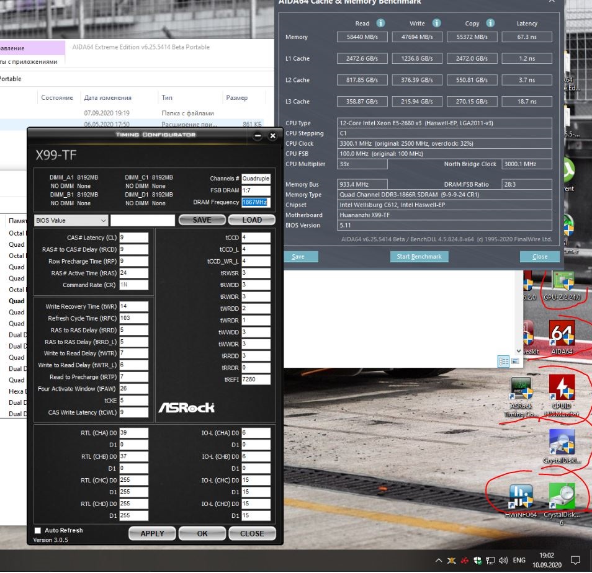Show hidden tray icons chevron
The width and height of the screenshot is (592, 573).
point(438,561)
